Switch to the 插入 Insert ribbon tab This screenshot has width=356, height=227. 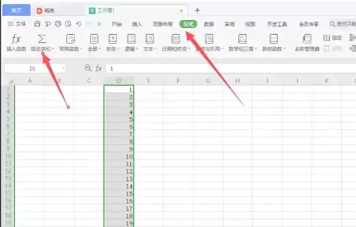click(x=137, y=24)
